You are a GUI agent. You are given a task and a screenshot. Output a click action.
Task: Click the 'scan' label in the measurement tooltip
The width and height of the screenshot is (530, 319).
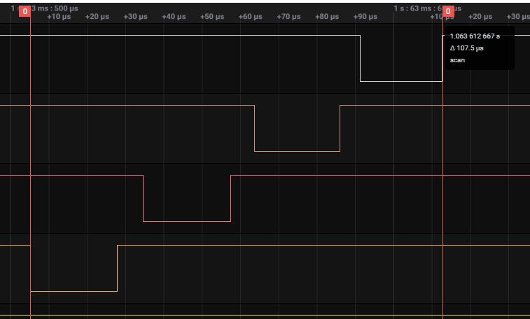[x=457, y=60]
